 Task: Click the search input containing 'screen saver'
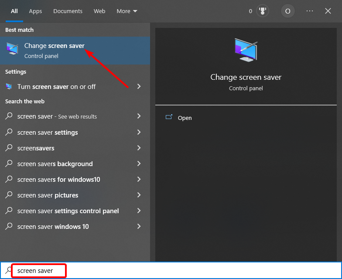pos(171,270)
